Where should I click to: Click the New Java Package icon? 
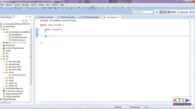click(68, 8)
